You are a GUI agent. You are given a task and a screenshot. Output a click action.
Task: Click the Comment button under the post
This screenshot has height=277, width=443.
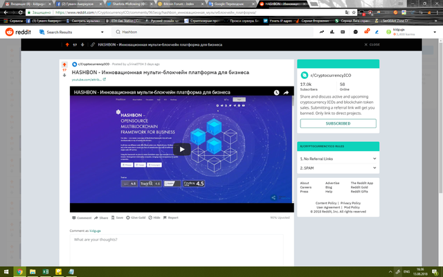click(x=82, y=217)
